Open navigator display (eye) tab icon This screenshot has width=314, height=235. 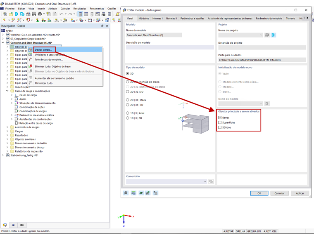13,225
